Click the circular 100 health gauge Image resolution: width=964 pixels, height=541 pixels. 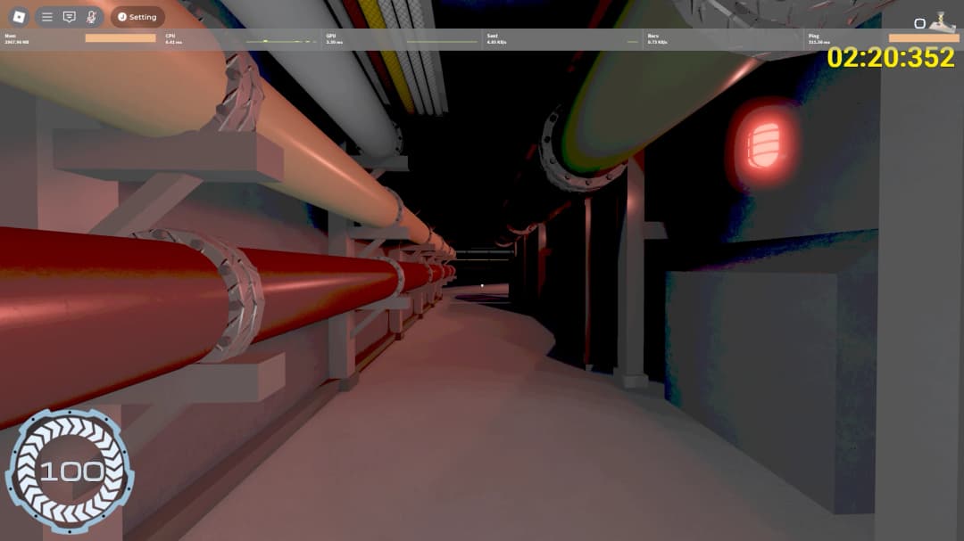pos(70,471)
